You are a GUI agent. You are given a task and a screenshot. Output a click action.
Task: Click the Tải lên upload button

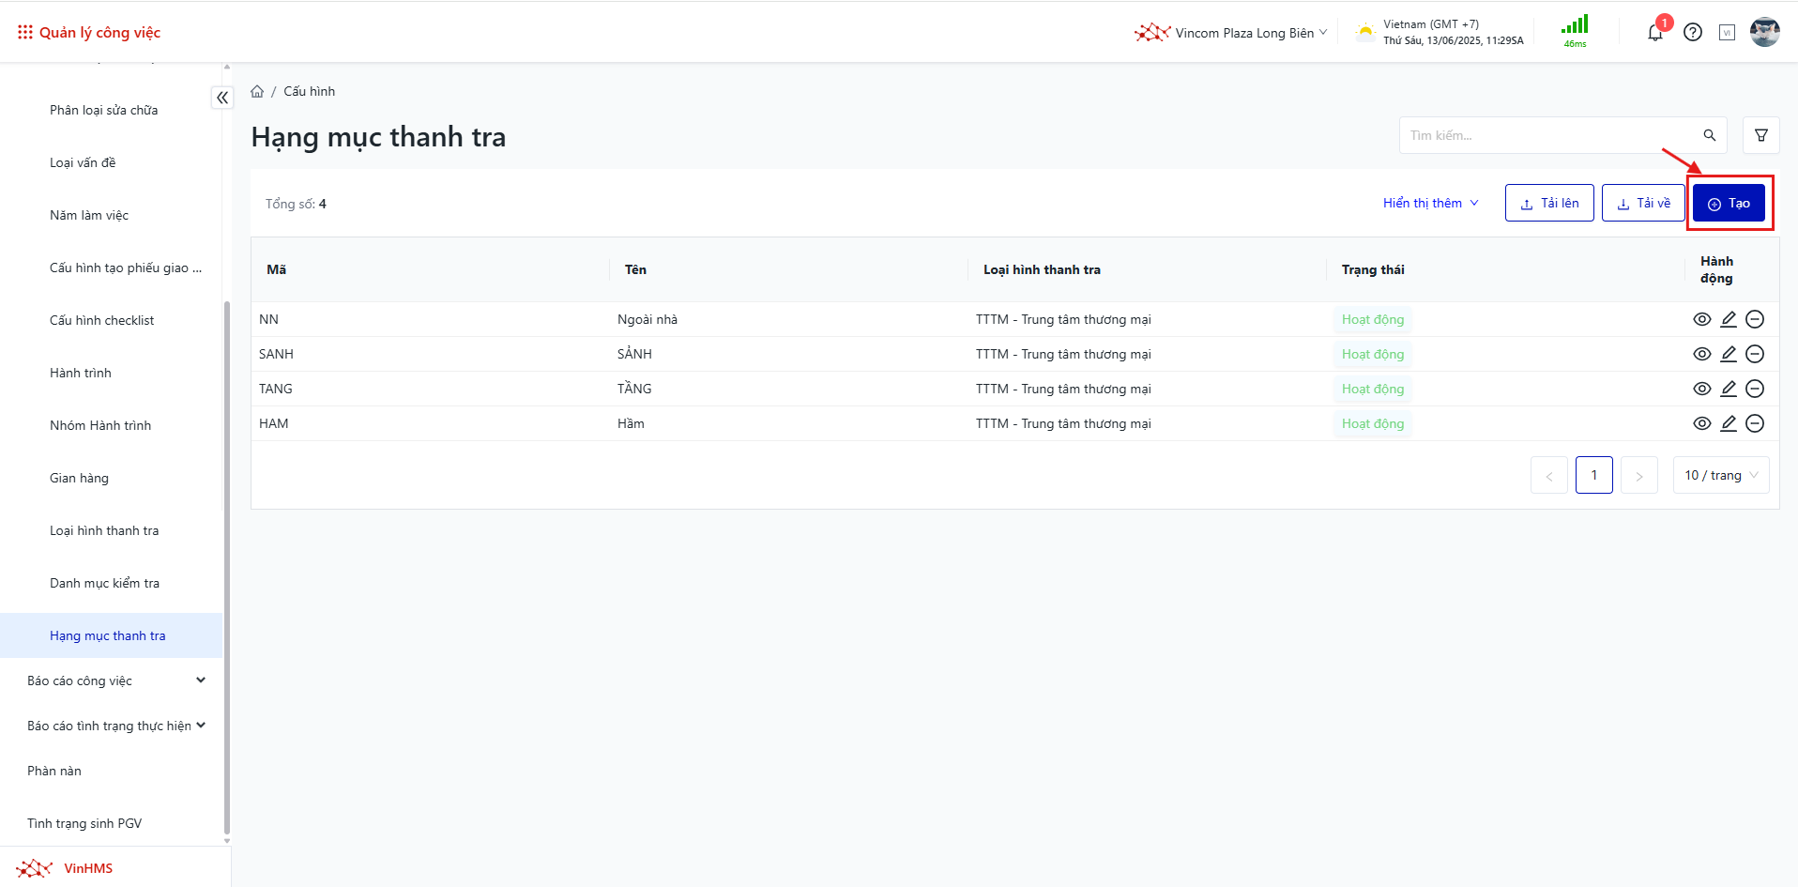pyautogui.click(x=1549, y=204)
